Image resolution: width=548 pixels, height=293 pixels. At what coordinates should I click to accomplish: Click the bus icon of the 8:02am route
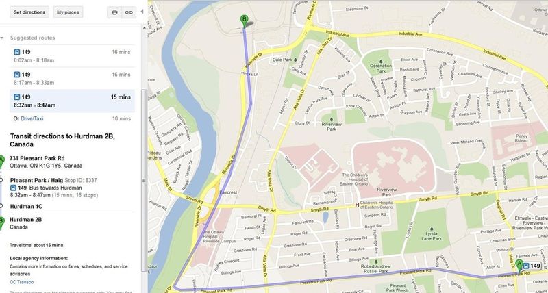(16, 52)
